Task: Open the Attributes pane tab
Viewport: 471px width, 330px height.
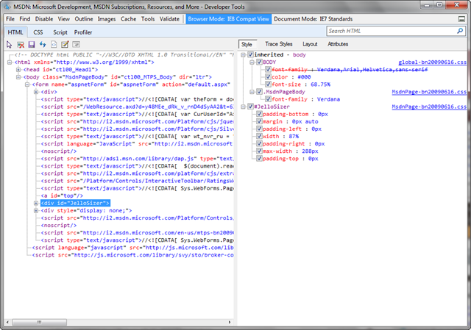Action: click(338, 44)
